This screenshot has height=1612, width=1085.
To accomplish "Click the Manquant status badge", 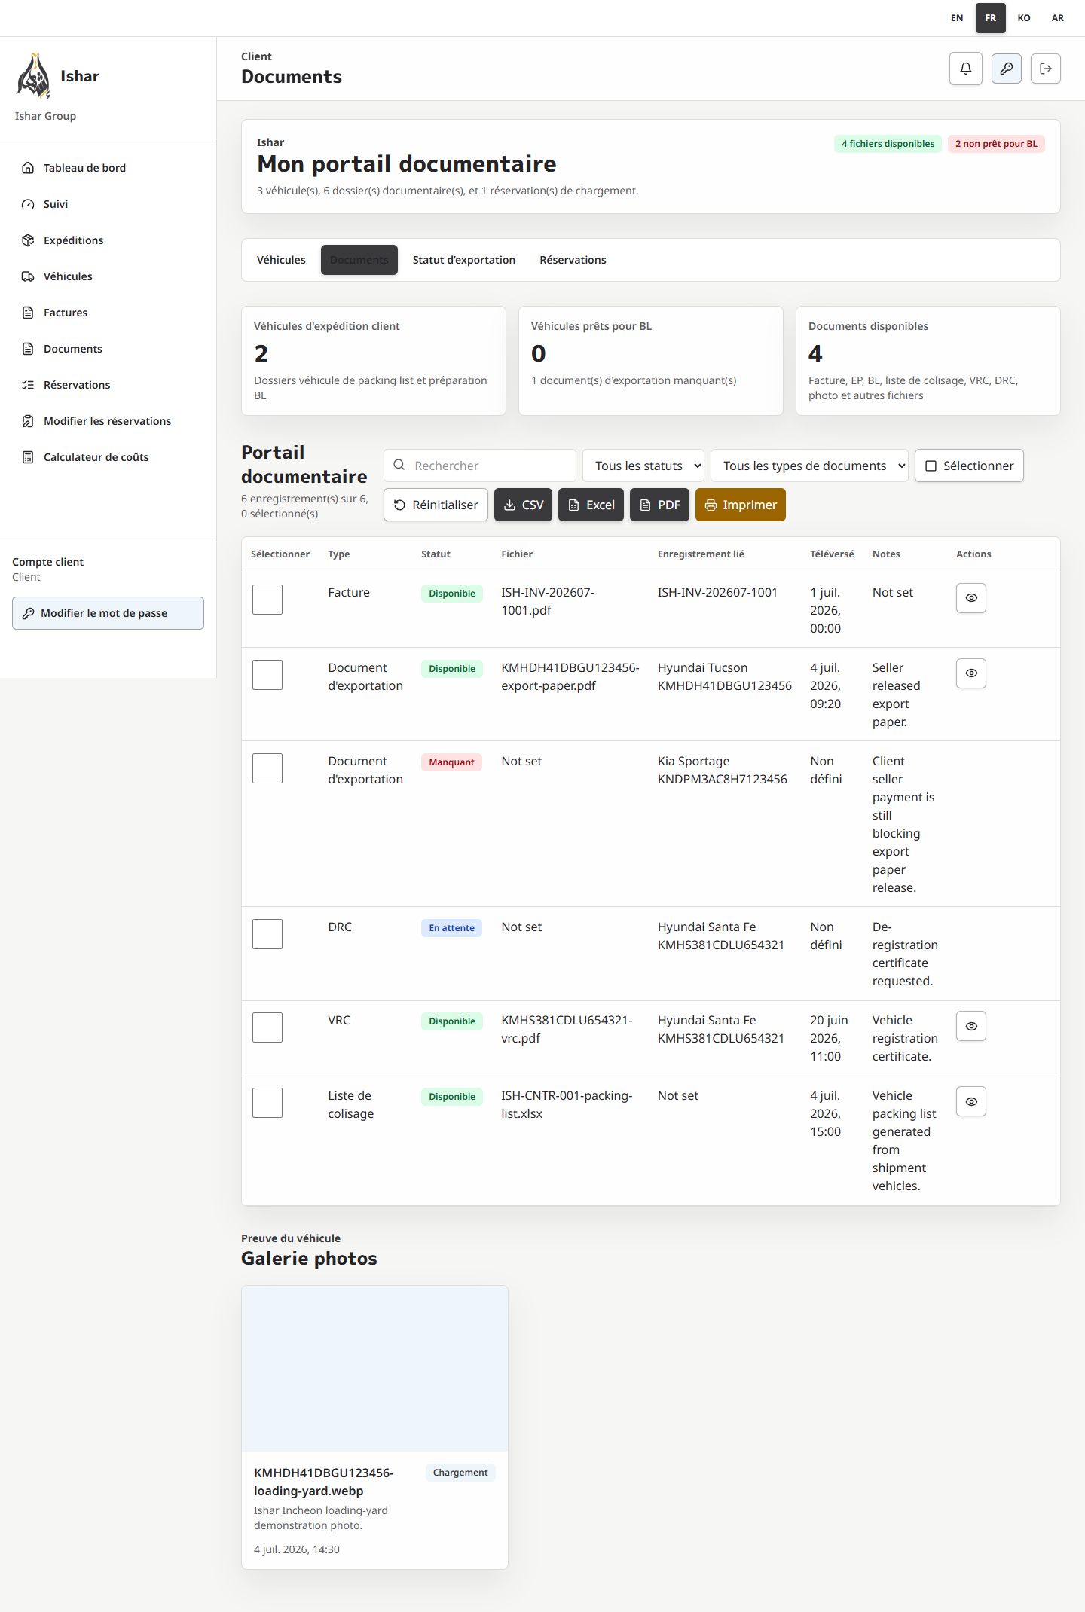I will coord(451,762).
